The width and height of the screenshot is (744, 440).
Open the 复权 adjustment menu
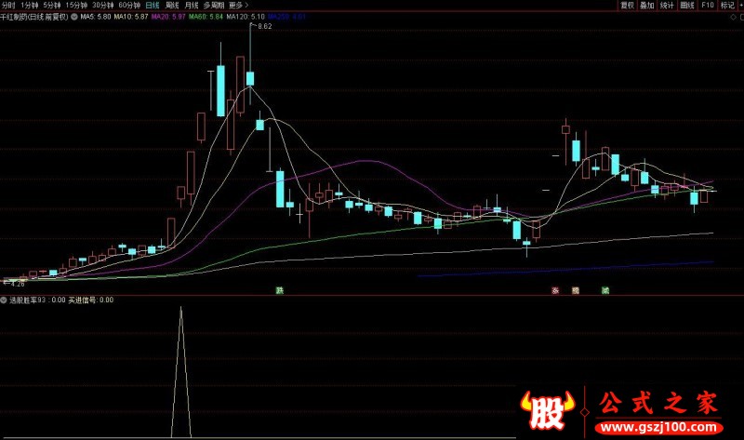(627, 6)
